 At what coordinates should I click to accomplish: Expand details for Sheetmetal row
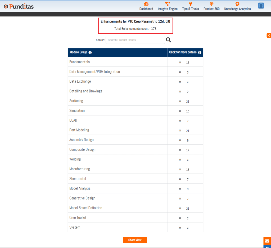(x=180, y=179)
